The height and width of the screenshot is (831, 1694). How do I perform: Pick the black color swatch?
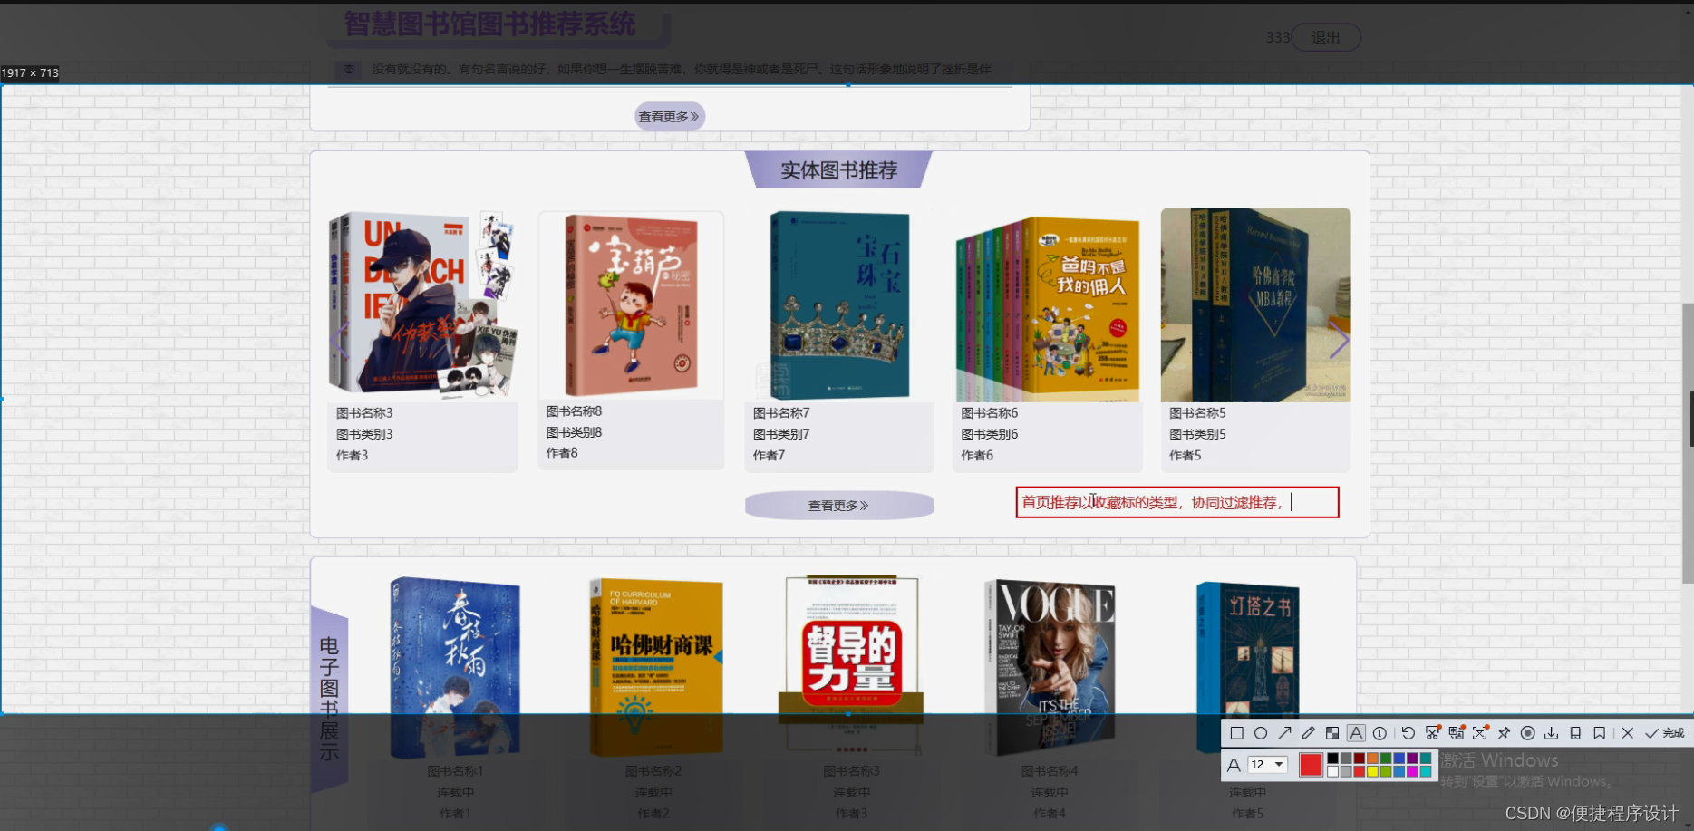[x=1332, y=759]
